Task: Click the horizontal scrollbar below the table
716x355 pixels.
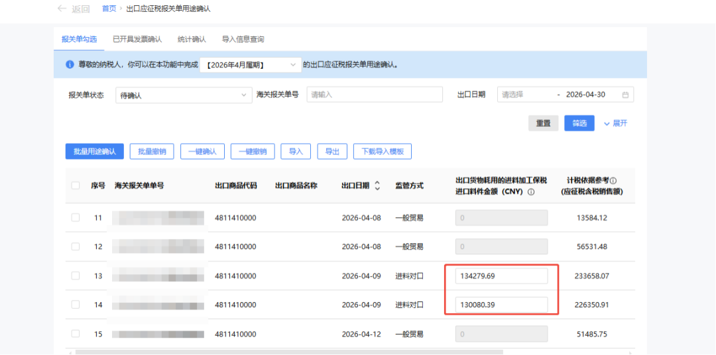Action: point(289,352)
